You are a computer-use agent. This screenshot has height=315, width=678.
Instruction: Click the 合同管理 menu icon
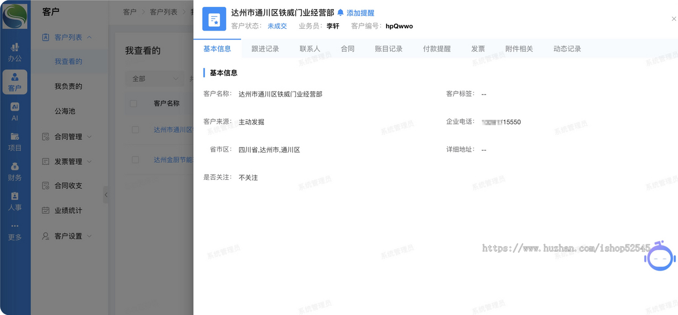coord(46,136)
